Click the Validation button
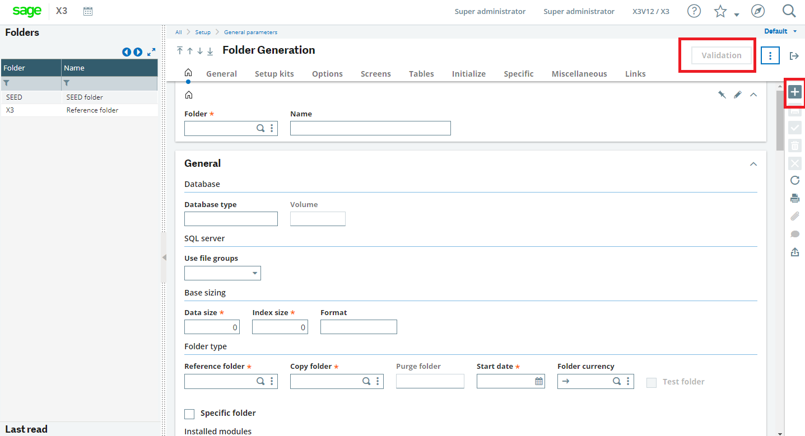The width and height of the screenshot is (805, 436). pyautogui.click(x=720, y=55)
